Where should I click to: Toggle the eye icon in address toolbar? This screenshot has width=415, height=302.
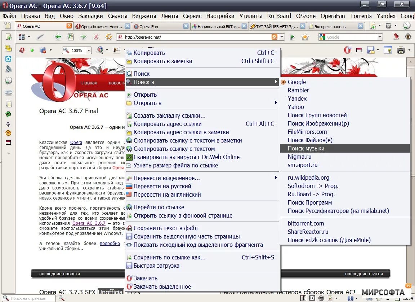(x=408, y=36)
